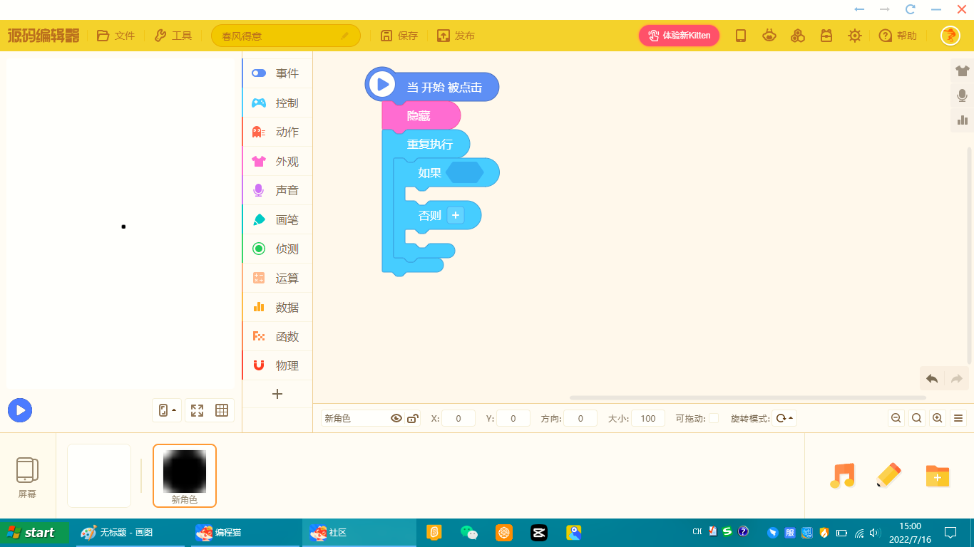Click the sprite name field 新角色
974x547 pixels.
(x=354, y=418)
